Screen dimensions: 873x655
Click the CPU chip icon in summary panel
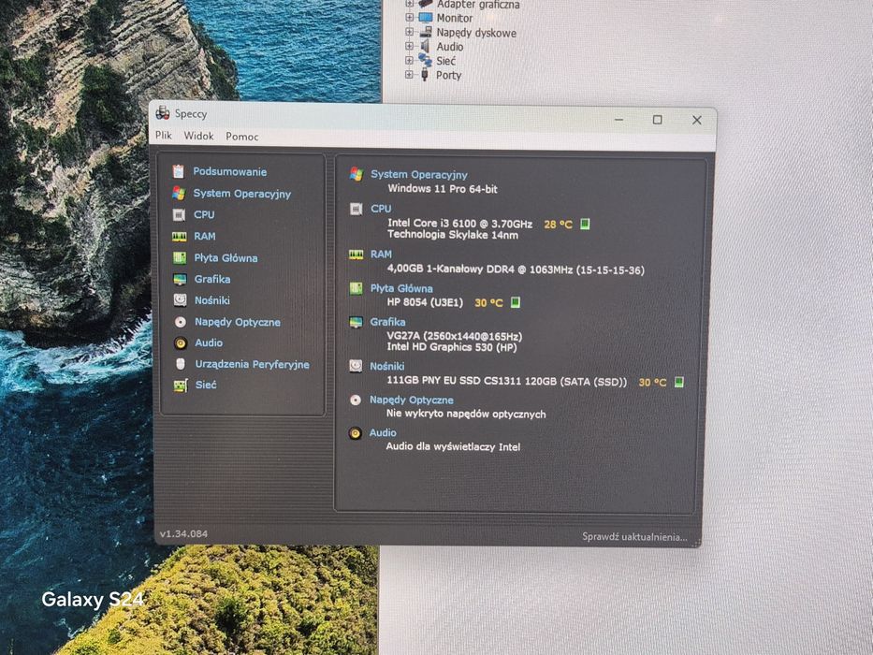[356, 209]
